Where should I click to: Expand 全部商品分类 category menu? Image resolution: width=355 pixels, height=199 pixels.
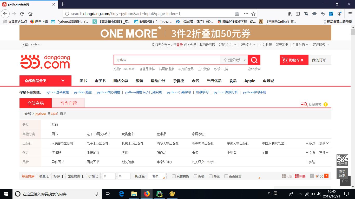45,81
